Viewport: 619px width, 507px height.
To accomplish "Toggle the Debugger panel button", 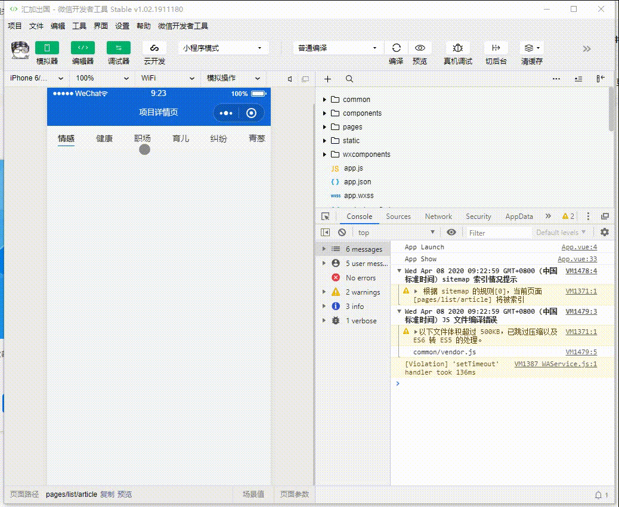I will click(119, 48).
